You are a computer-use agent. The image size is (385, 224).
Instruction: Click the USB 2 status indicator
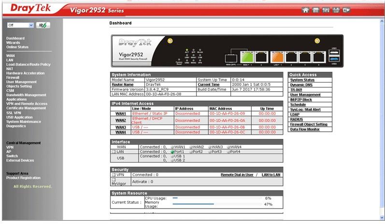[x=172, y=160]
